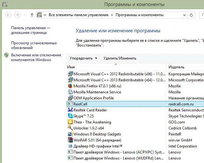This screenshot has height=163, width=204.
Task: Open breadcrumb 'Все элементы панели управления'
Action: (79, 15)
